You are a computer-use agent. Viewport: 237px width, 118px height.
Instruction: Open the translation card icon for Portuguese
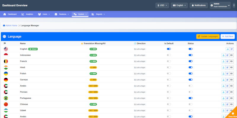[232, 98]
